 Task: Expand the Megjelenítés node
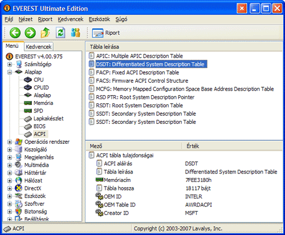[x=10, y=157]
